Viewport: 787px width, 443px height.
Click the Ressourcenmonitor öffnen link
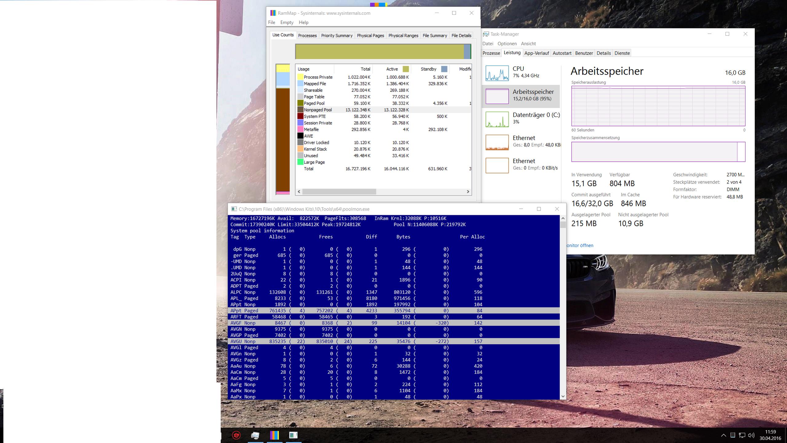(580, 245)
